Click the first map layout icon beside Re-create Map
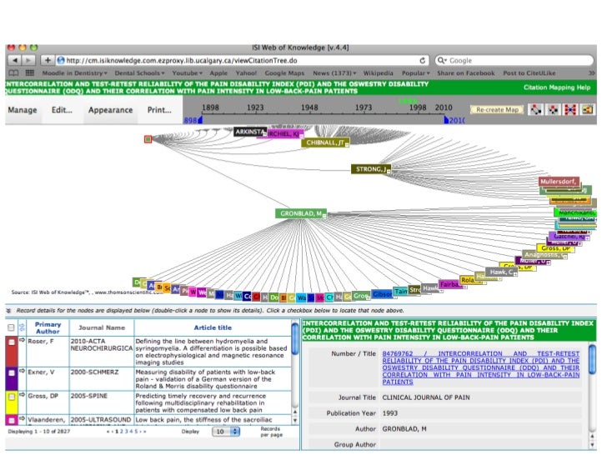Viewport: 607px width, 455px height. click(x=536, y=110)
